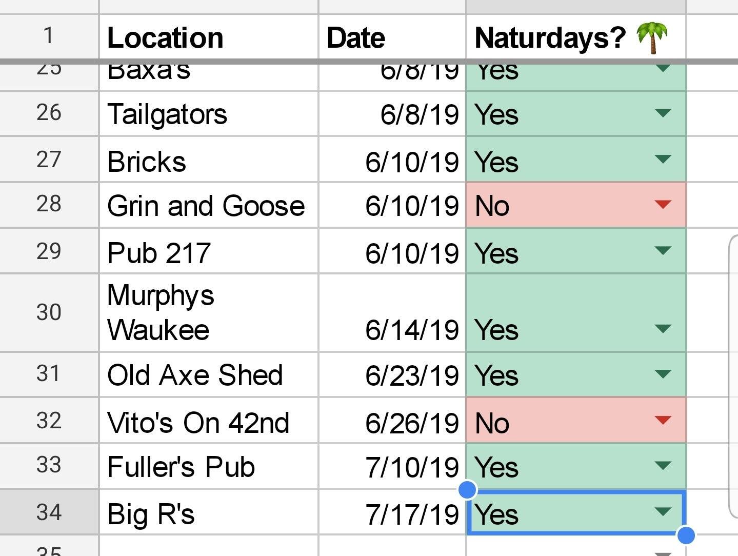The image size is (738, 556).
Task: Select row number 1 header
Action: click(49, 36)
